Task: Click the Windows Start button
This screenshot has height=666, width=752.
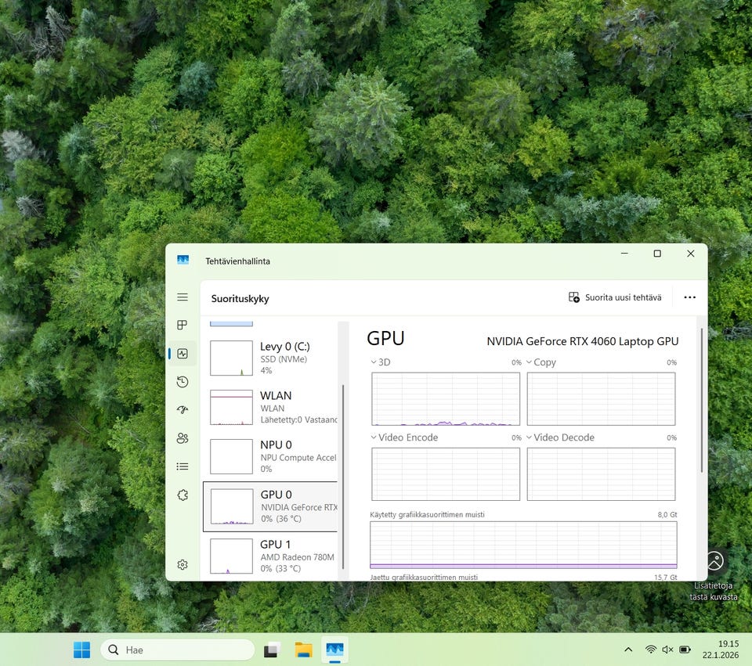Action: pyautogui.click(x=81, y=650)
